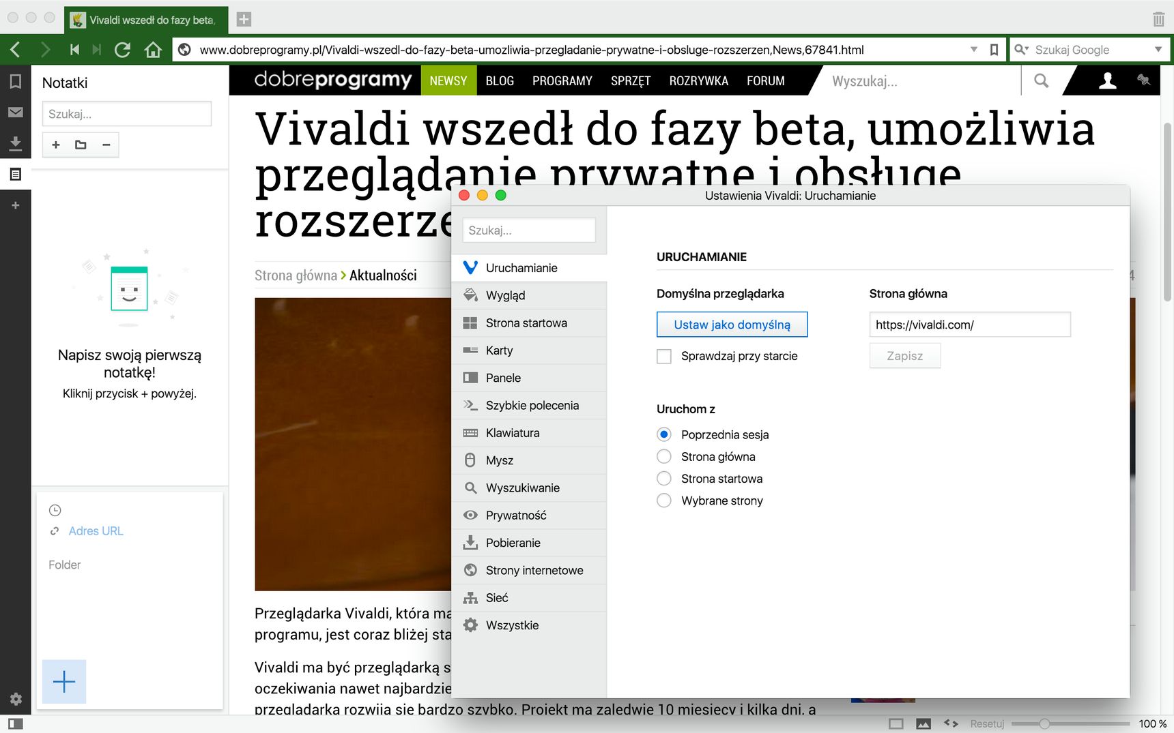Viewport: 1174px width, 733px height.
Task: Click the Zapisz homepage button
Action: [x=904, y=356]
